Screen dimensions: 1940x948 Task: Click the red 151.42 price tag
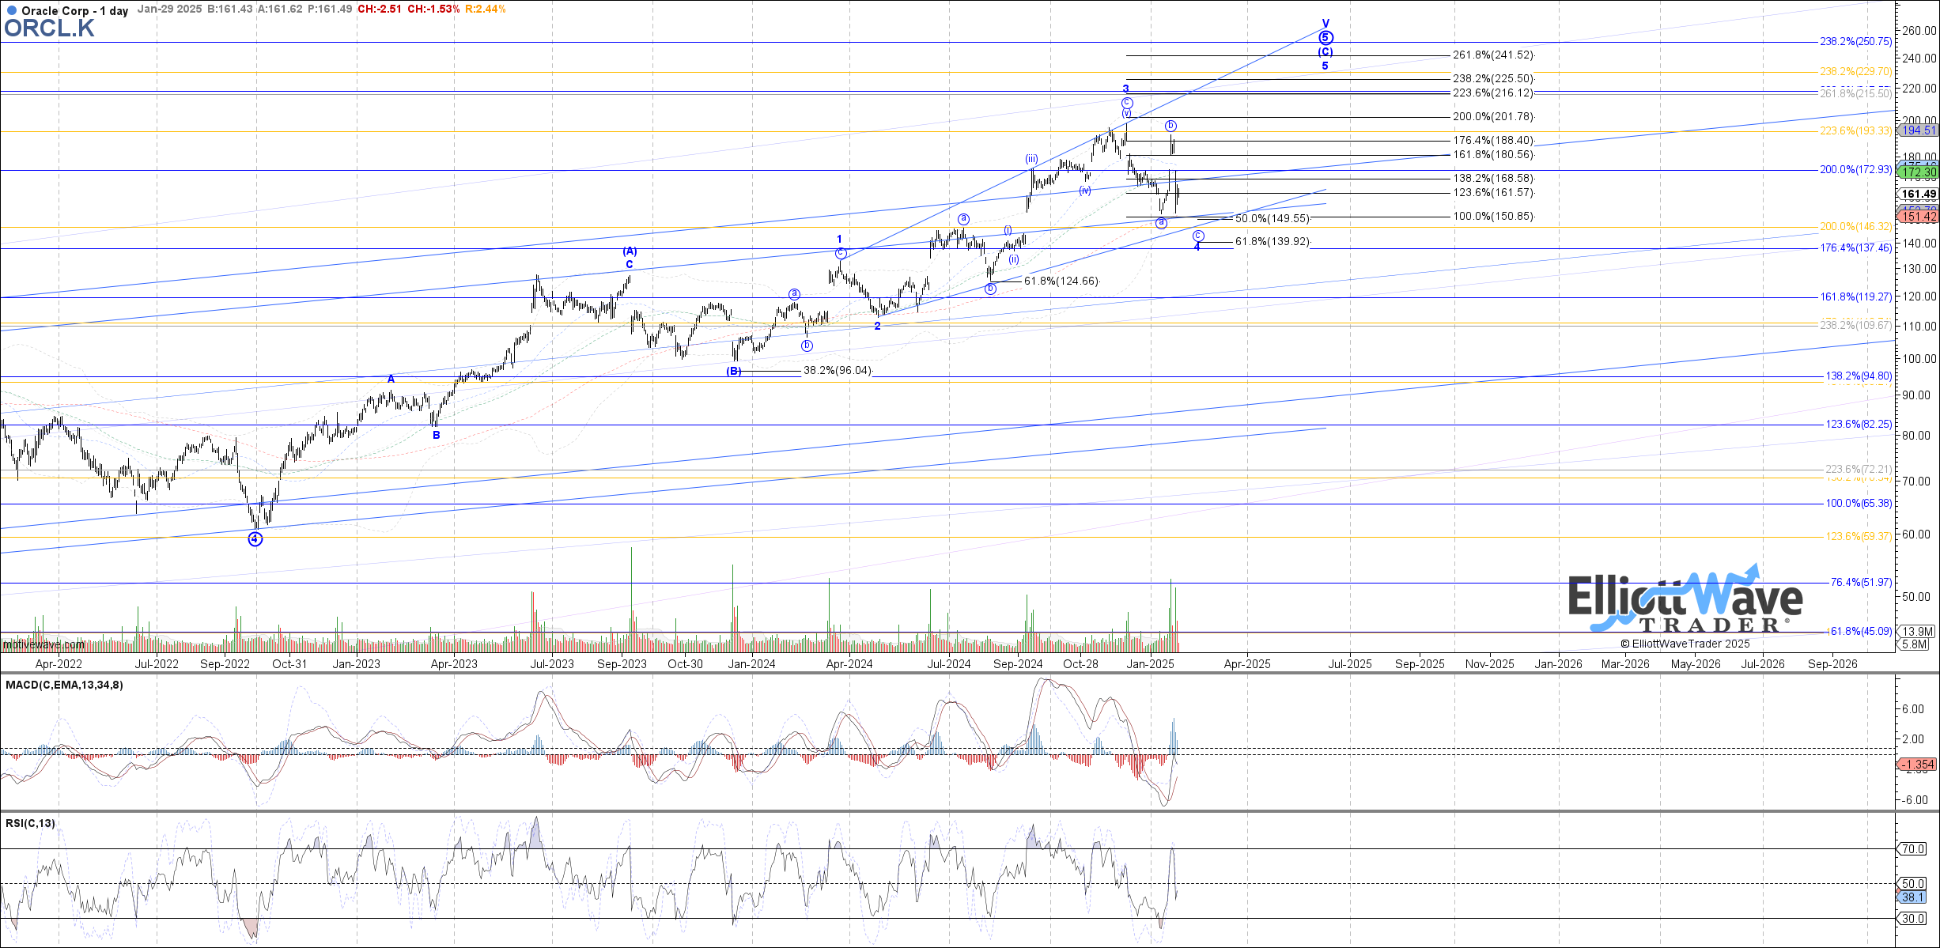click(1919, 217)
